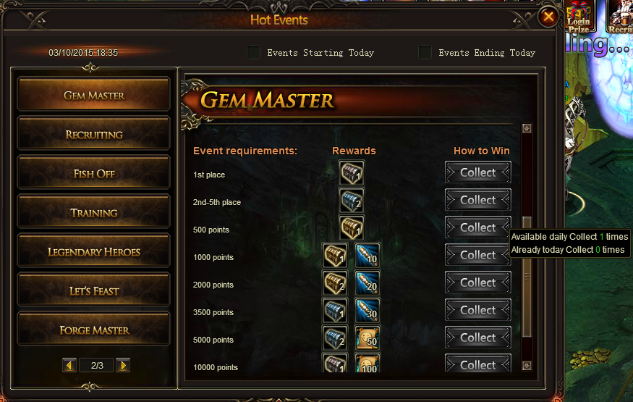The width and height of the screenshot is (633, 402).
Task: Go to the previous event list page arrow
Action: (69, 366)
